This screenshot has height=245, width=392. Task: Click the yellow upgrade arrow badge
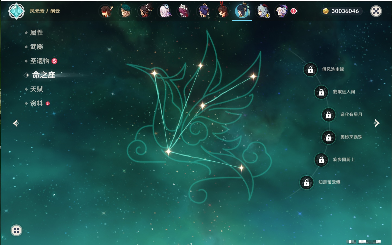(x=267, y=16)
